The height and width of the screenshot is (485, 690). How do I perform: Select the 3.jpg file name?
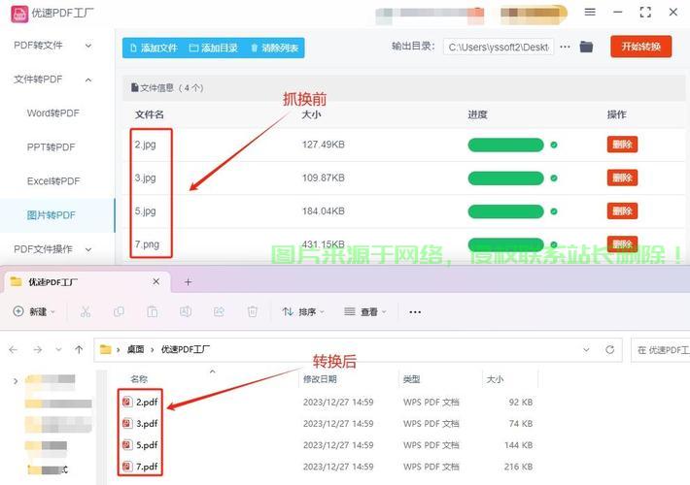(x=145, y=178)
